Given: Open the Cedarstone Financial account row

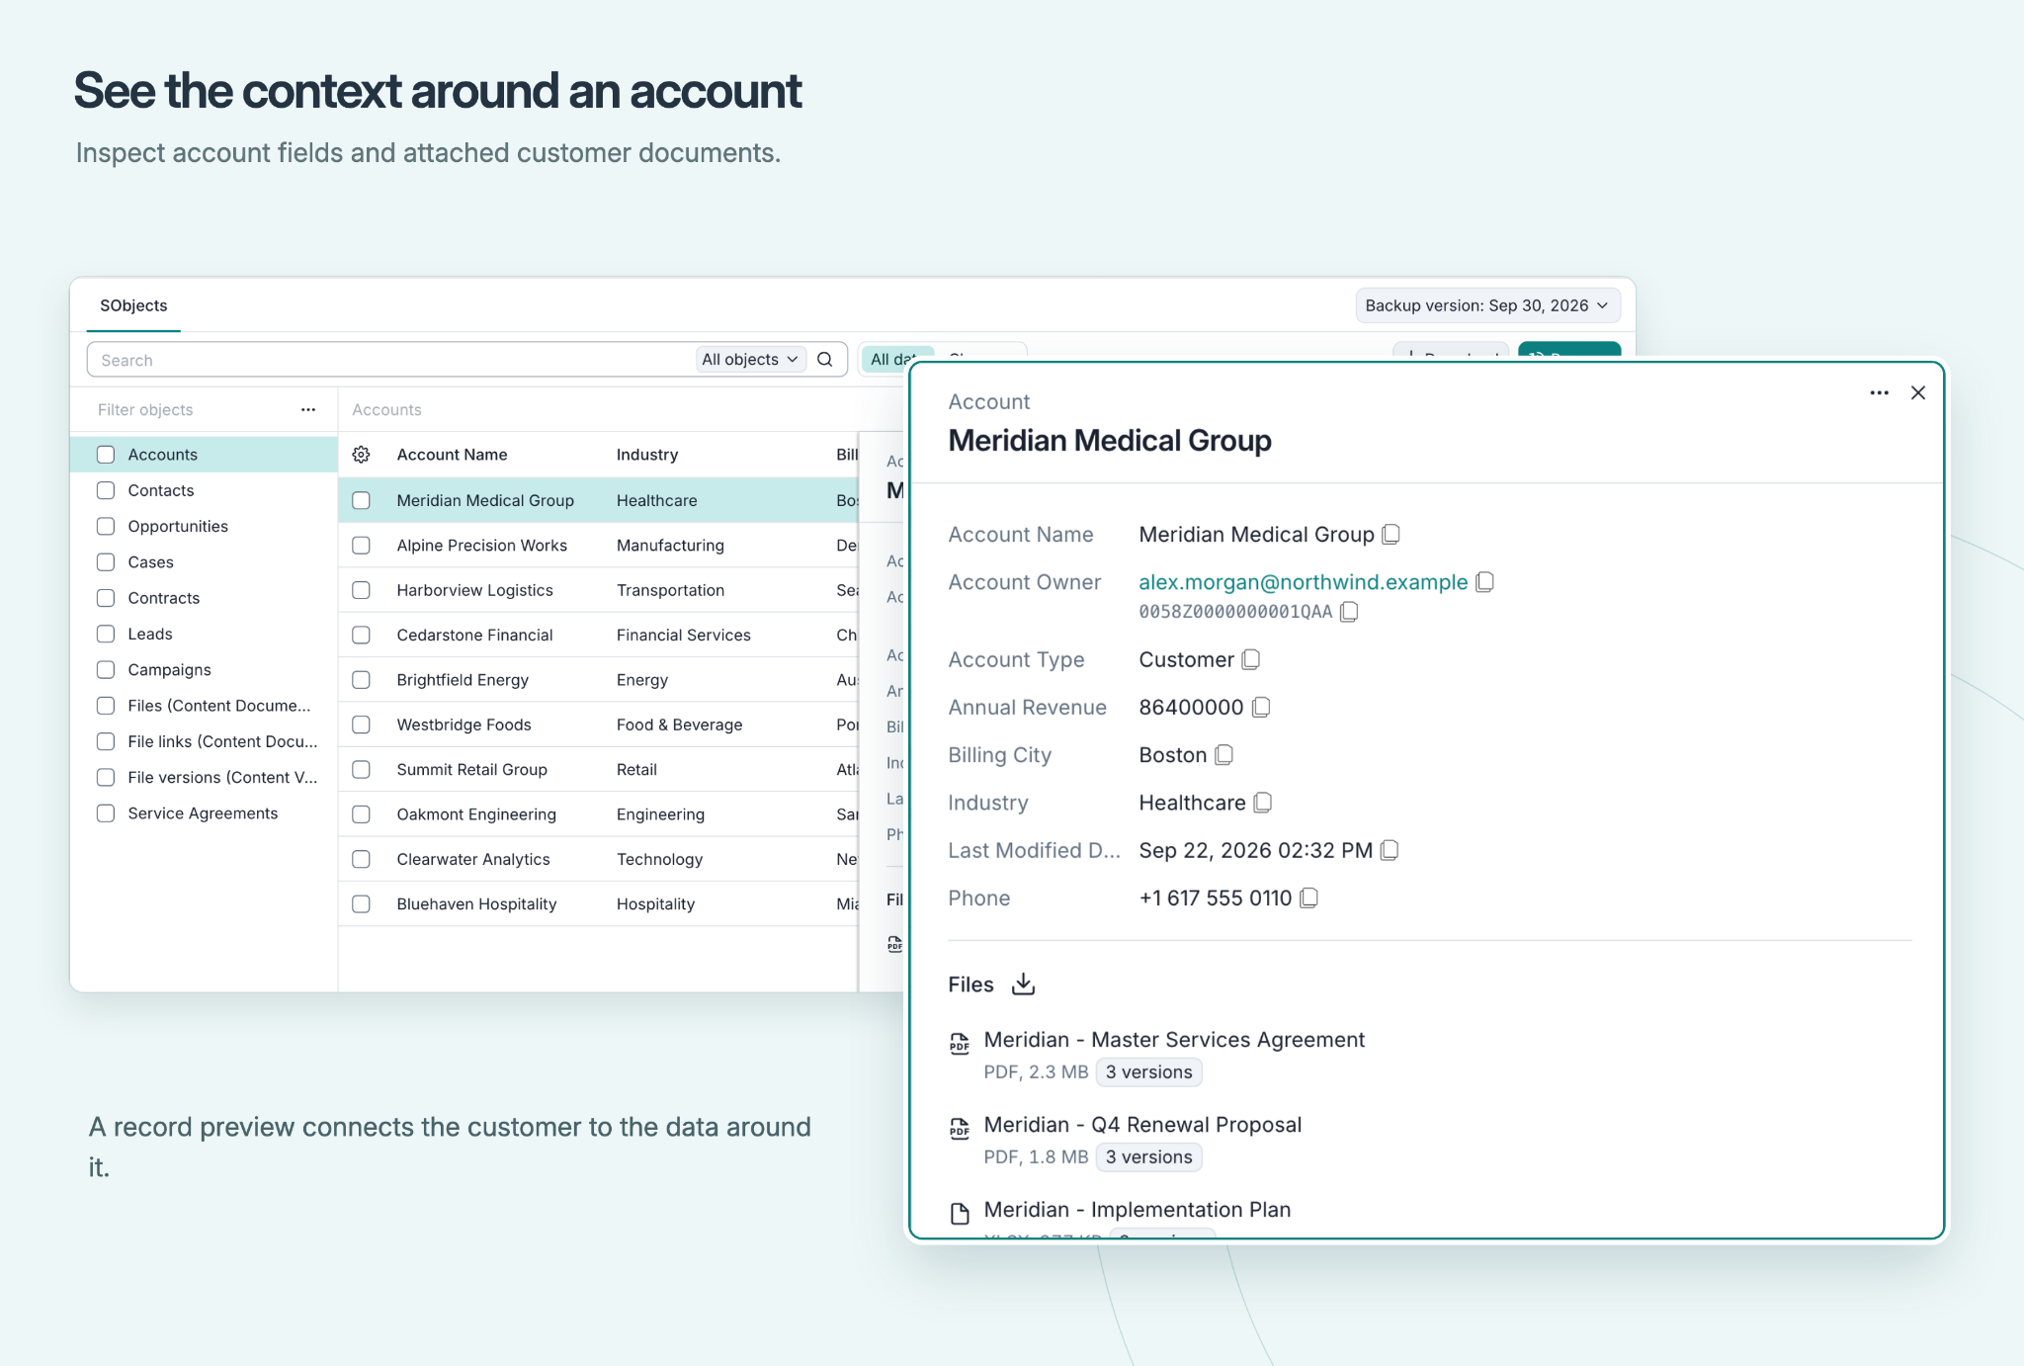Looking at the screenshot, I should tap(599, 635).
